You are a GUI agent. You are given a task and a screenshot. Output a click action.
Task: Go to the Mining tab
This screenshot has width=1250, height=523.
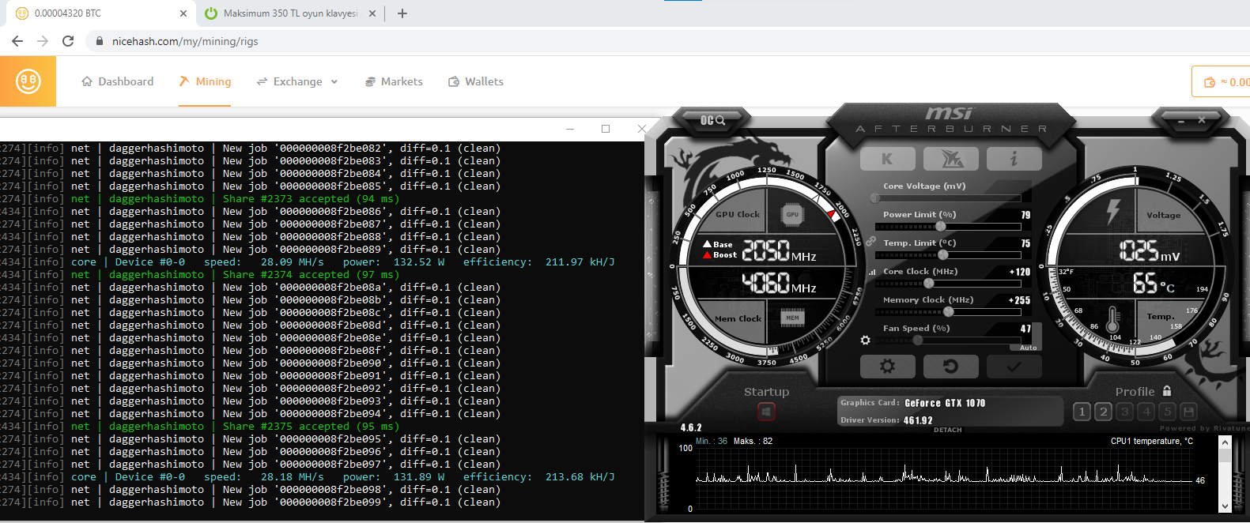(x=205, y=81)
